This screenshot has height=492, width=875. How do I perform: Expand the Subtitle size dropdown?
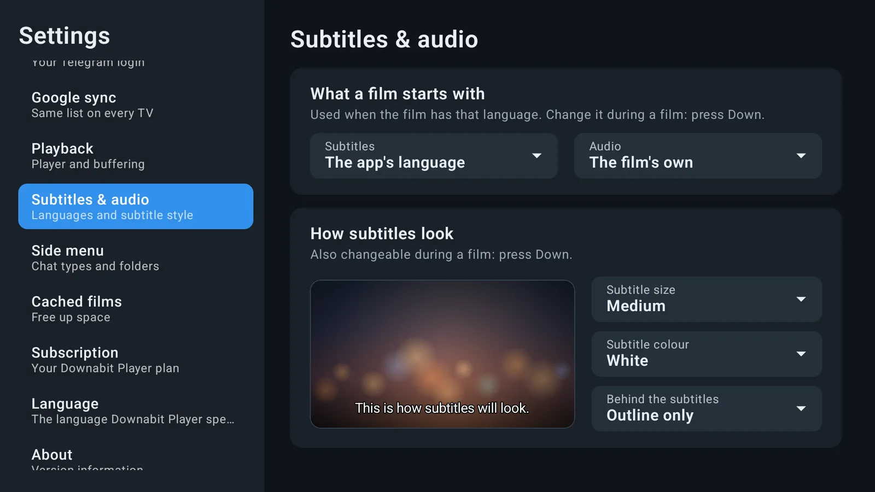(707, 299)
